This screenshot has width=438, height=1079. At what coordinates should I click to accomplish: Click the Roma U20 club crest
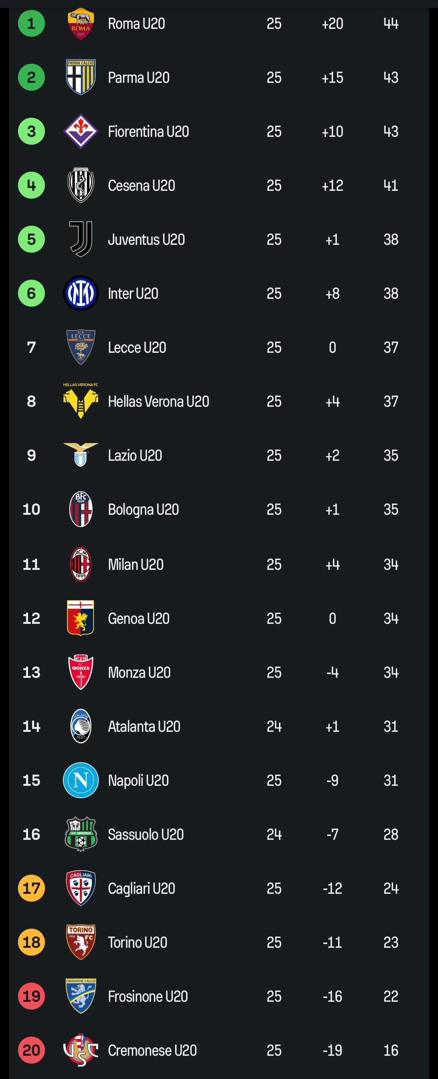(81, 24)
